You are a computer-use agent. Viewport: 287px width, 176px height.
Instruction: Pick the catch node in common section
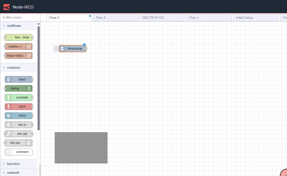[x=19, y=107]
